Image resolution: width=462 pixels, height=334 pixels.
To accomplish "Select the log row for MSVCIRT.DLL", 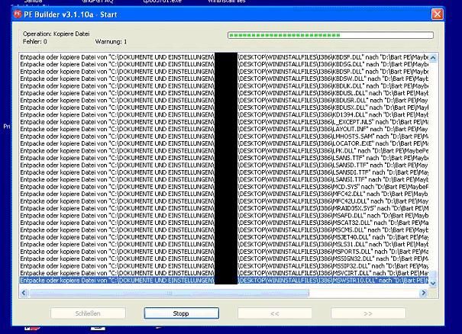I will click(x=224, y=273).
